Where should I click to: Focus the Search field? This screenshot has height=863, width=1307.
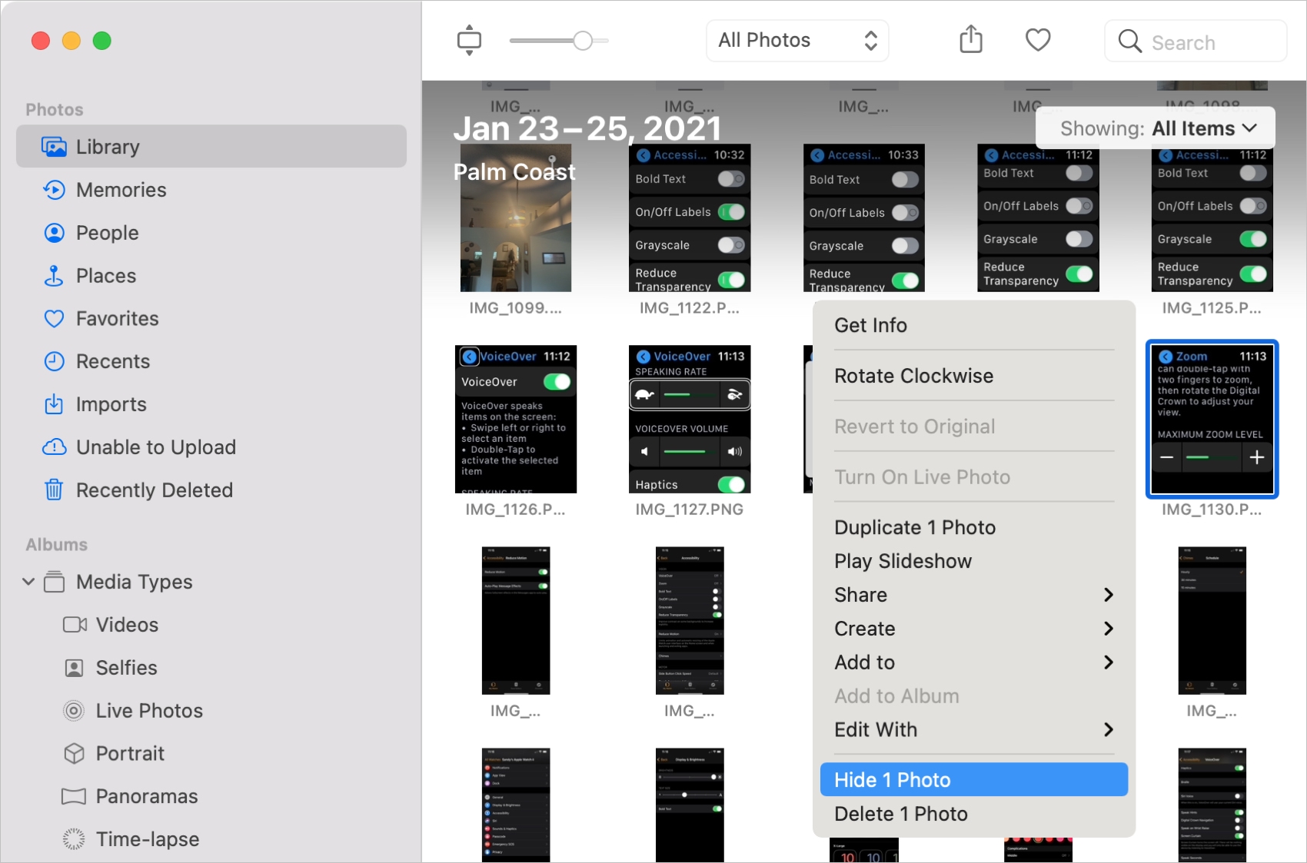point(1196,41)
